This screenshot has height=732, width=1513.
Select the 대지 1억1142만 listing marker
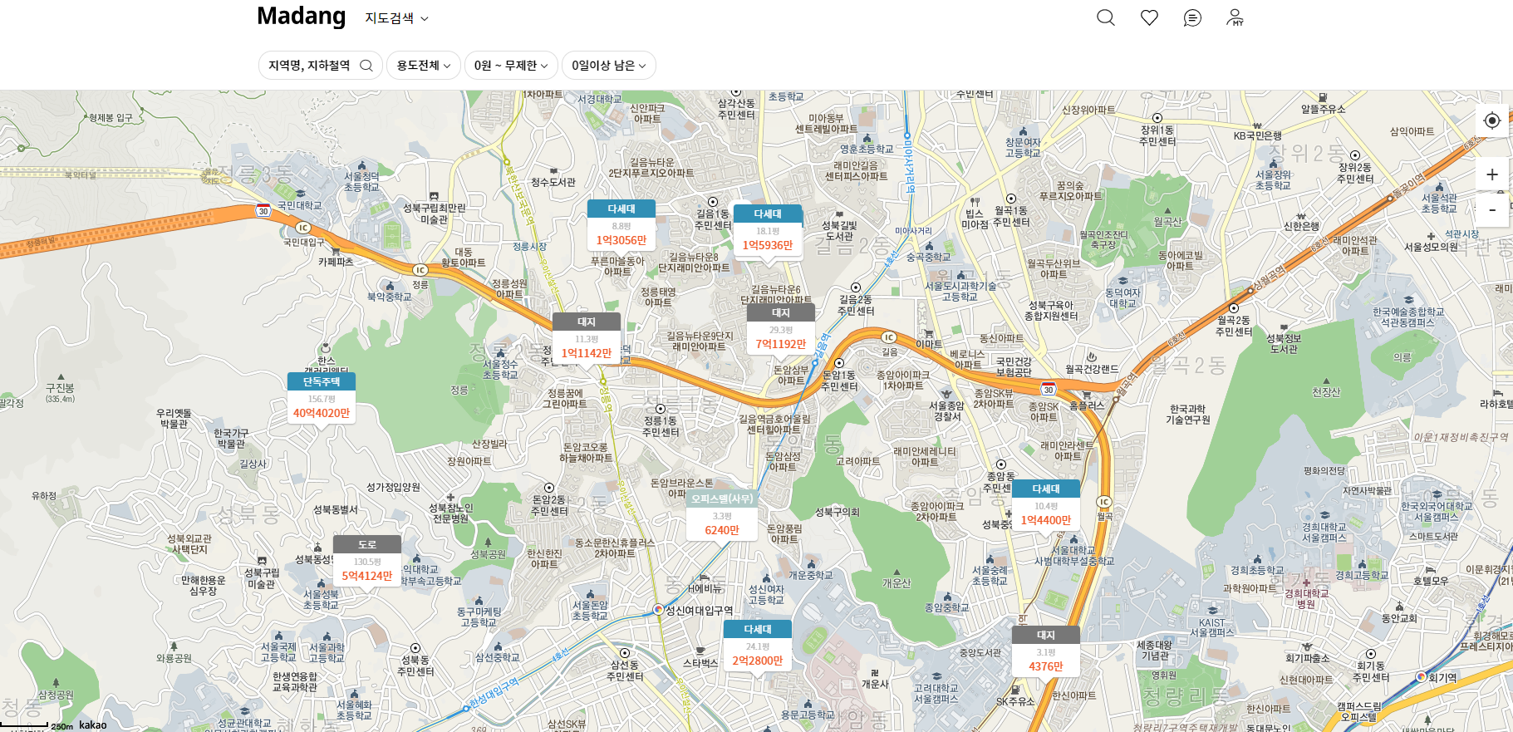(x=587, y=339)
